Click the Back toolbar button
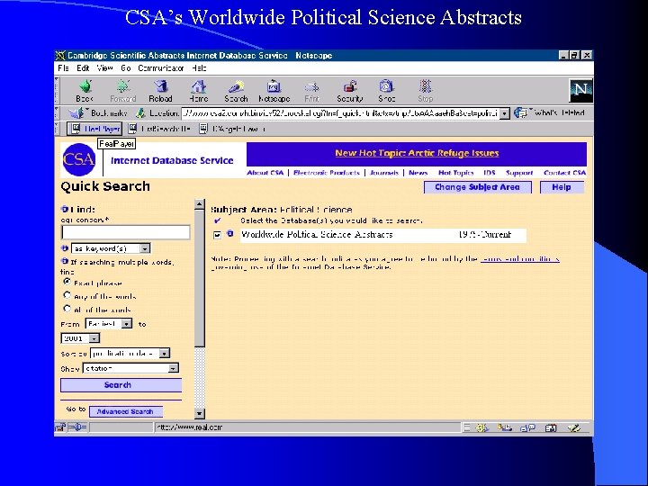 tap(85, 91)
